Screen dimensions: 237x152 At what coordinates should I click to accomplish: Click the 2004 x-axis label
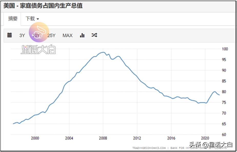[x=69, y=138]
